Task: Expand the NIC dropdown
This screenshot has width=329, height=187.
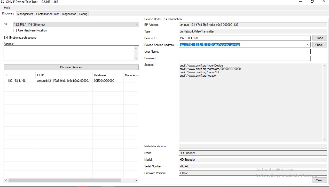Action: [x=137, y=25]
